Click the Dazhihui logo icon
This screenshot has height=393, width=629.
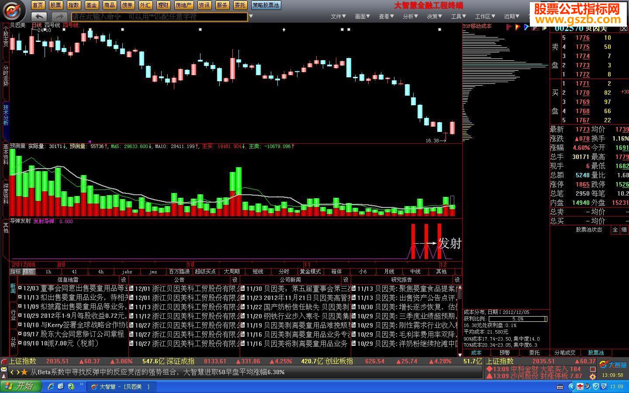(15, 10)
